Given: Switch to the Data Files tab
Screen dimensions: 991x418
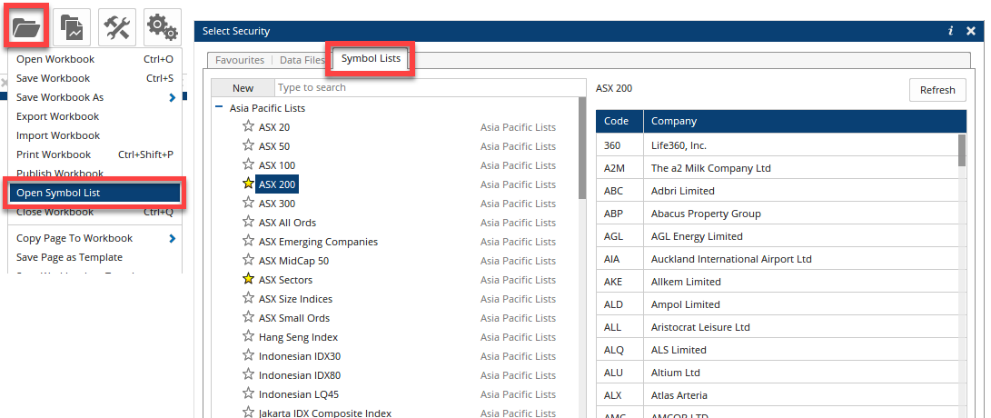Looking at the screenshot, I should click(302, 60).
